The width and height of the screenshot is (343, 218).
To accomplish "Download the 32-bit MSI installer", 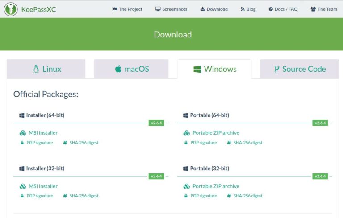I will (43, 186).
